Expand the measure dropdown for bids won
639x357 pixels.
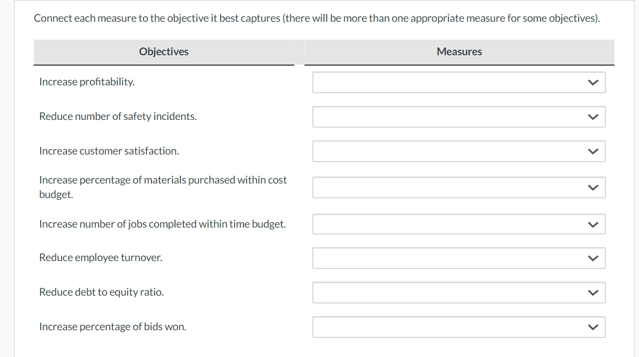click(x=459, y=327)
